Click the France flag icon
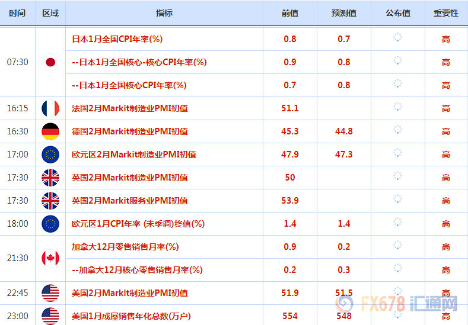Image resolution: width=468 pixels, height=325 pixels. (50, 108)
